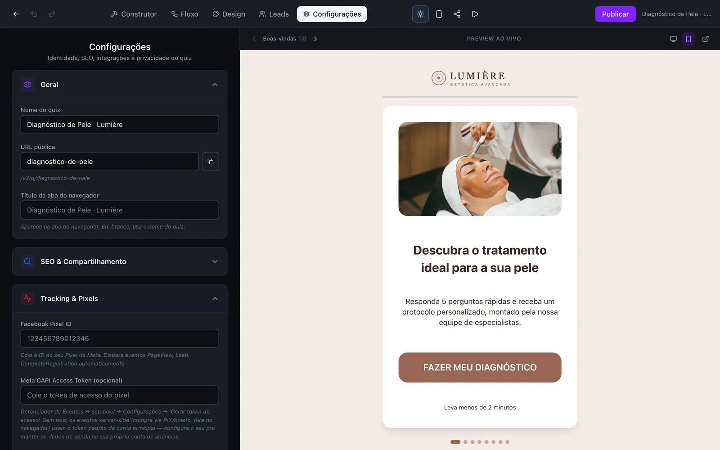Focus the Título da aba do navegador field
Viewport: 720px width, 450px height.
120,210
